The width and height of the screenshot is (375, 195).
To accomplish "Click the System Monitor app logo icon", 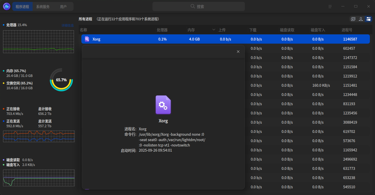I will pyautogui.click(x=7, y=6).
